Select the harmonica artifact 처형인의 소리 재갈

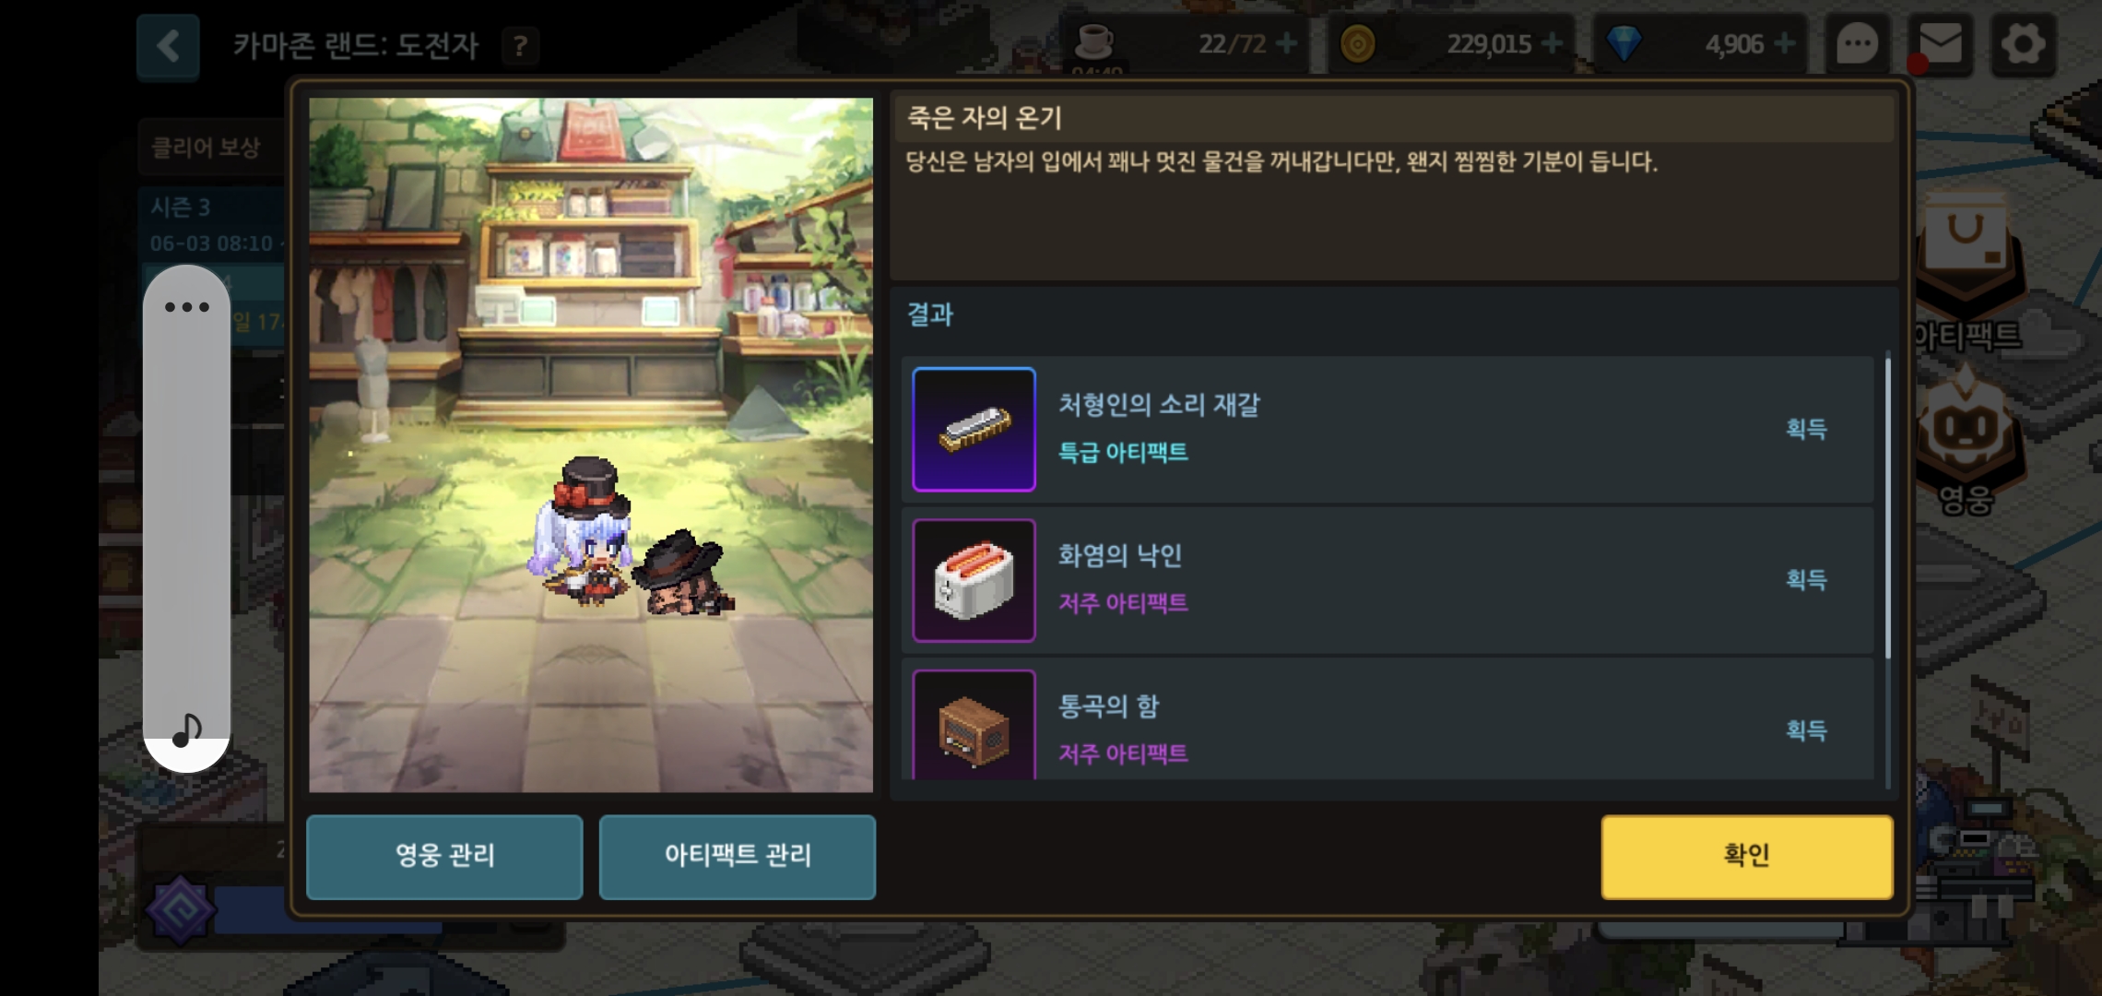click(1388, 430)
